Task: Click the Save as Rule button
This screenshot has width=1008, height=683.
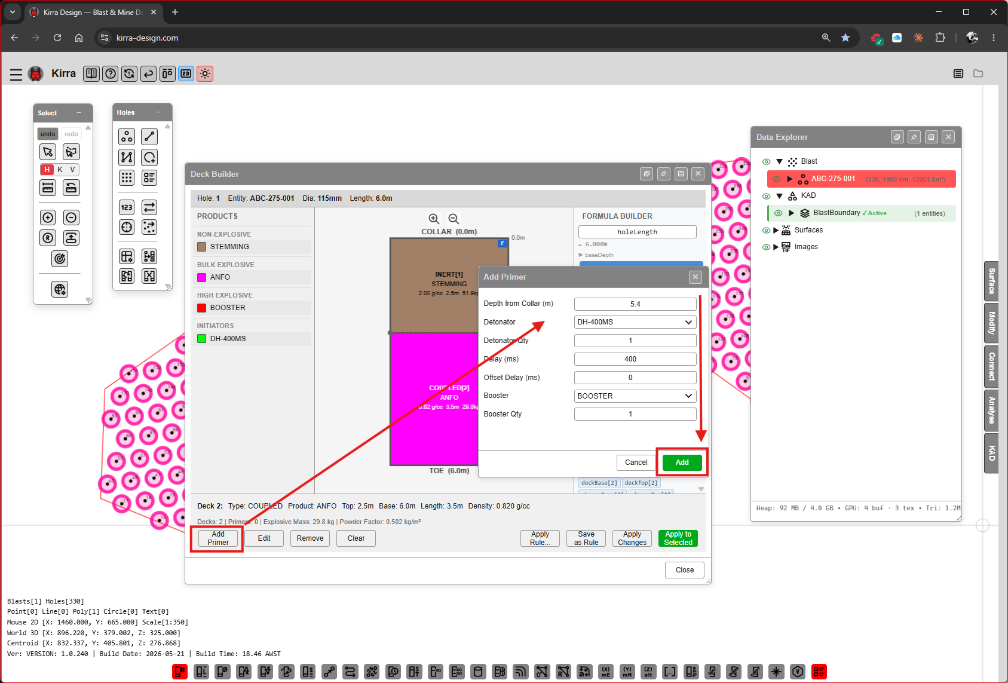Action: click(586, 538)
